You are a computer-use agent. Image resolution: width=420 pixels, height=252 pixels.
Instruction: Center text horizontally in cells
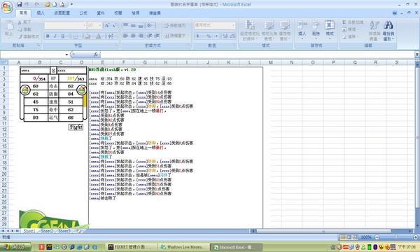pos(133,36)
